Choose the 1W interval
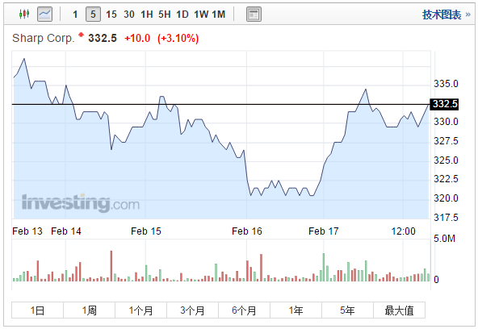This screenshot has height=329, width=478. coord(201,15)
